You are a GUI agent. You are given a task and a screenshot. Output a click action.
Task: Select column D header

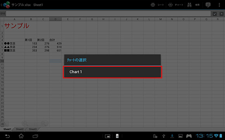point(55,19)
